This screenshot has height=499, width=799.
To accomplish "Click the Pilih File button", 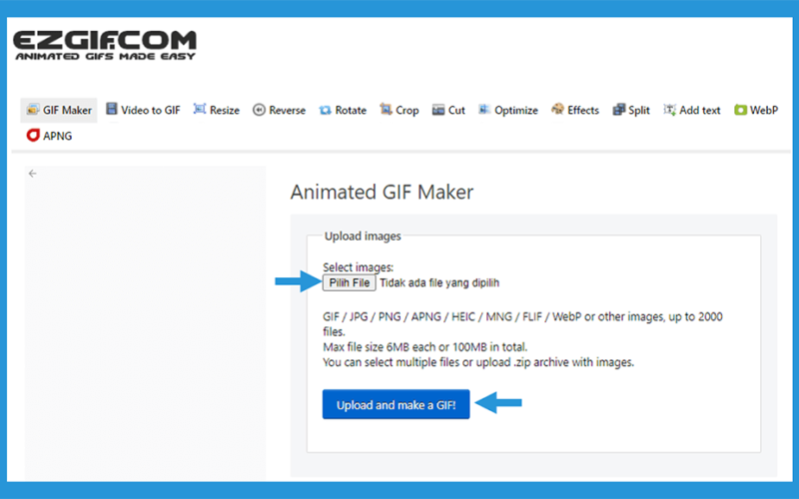I will pyautogui.click(x=349, y=282).
